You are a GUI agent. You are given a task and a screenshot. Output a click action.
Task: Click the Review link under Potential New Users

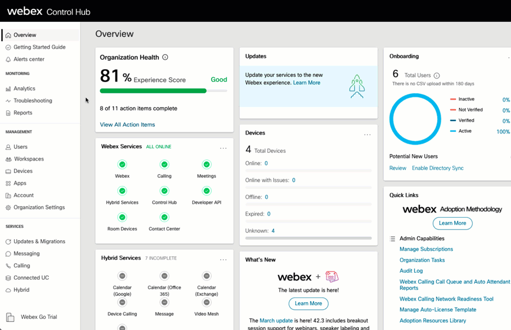(397, 168)
